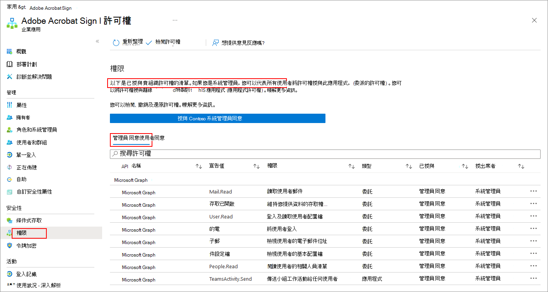
Task: Sort the table by 授出席者 column
Action: pos(521,166)
